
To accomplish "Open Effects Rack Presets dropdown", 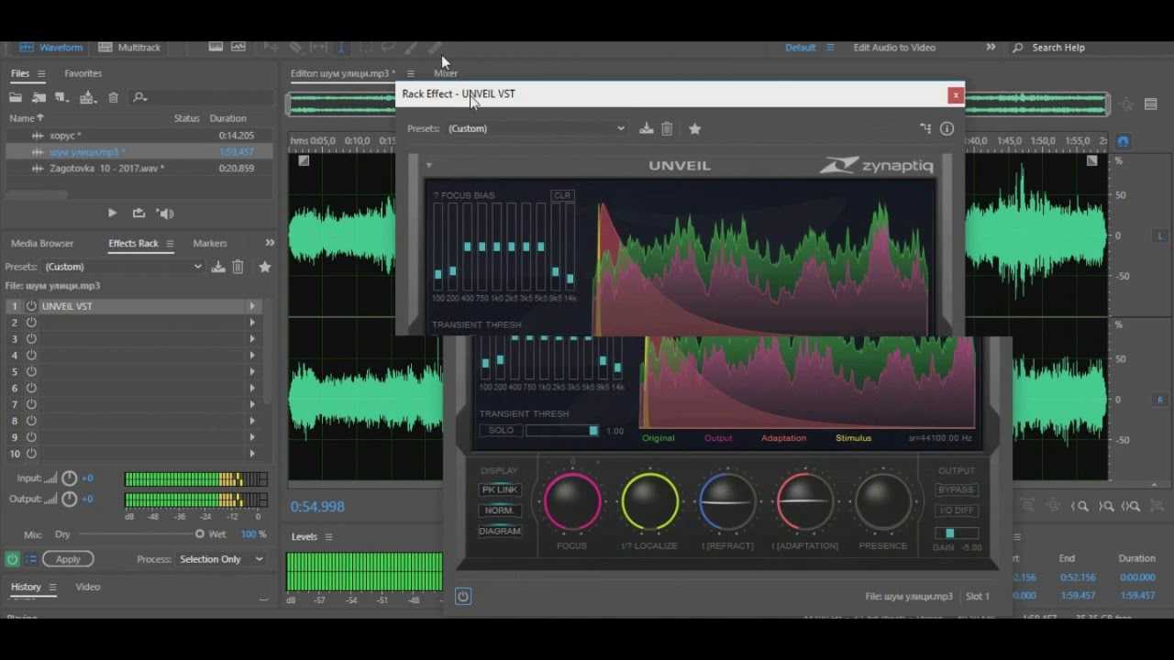I will click(123, 267).
